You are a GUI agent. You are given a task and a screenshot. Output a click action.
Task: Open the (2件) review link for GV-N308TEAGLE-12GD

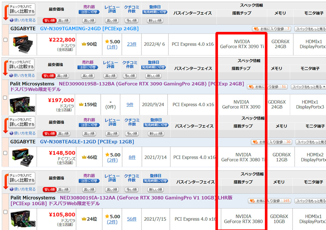pyautogui.click(x=112, y=160)
